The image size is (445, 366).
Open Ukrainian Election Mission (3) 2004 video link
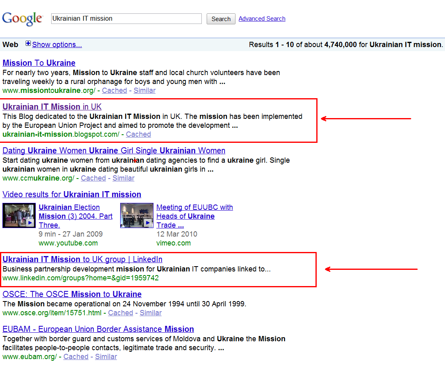[x=76, y=216]
